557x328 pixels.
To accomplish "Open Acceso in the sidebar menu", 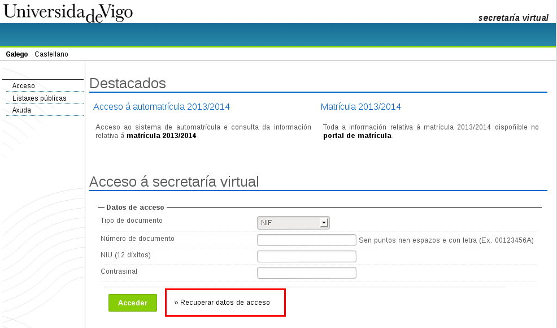I will pos(24,86).
